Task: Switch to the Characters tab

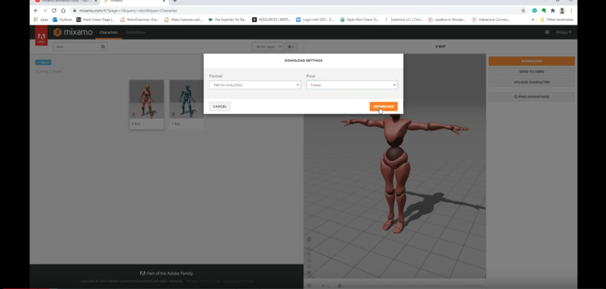Action: [x=109, y=32]
